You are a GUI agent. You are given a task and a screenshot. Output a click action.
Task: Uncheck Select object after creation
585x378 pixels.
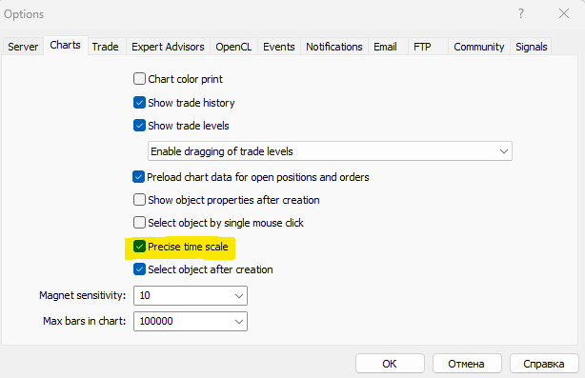coord(139,269)
